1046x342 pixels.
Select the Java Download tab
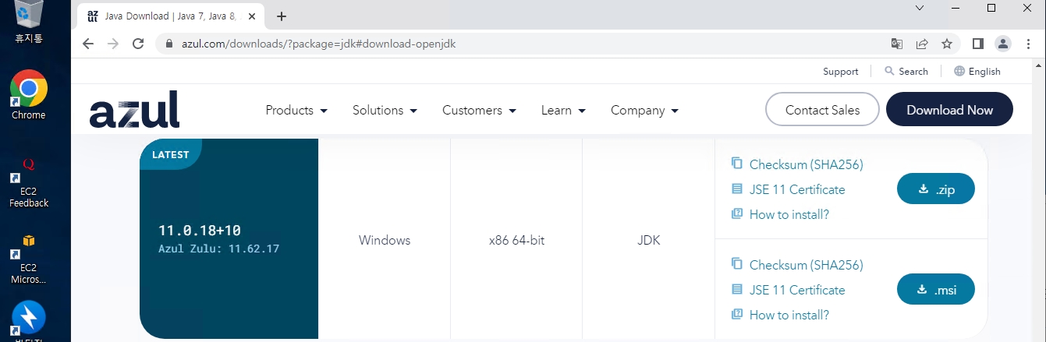[x=168, y=16]
